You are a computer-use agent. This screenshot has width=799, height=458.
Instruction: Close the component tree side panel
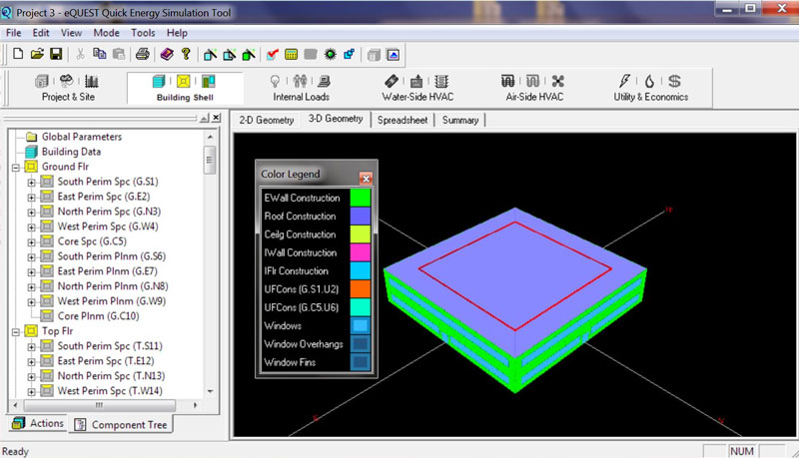(x=216, y=118)
